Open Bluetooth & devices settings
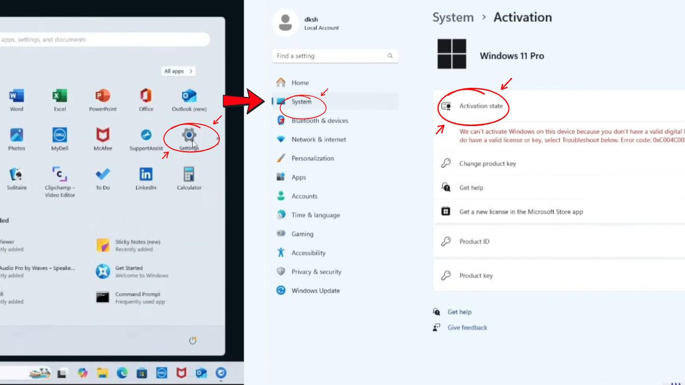Screen dimensions: 685x385 [335, 120]
